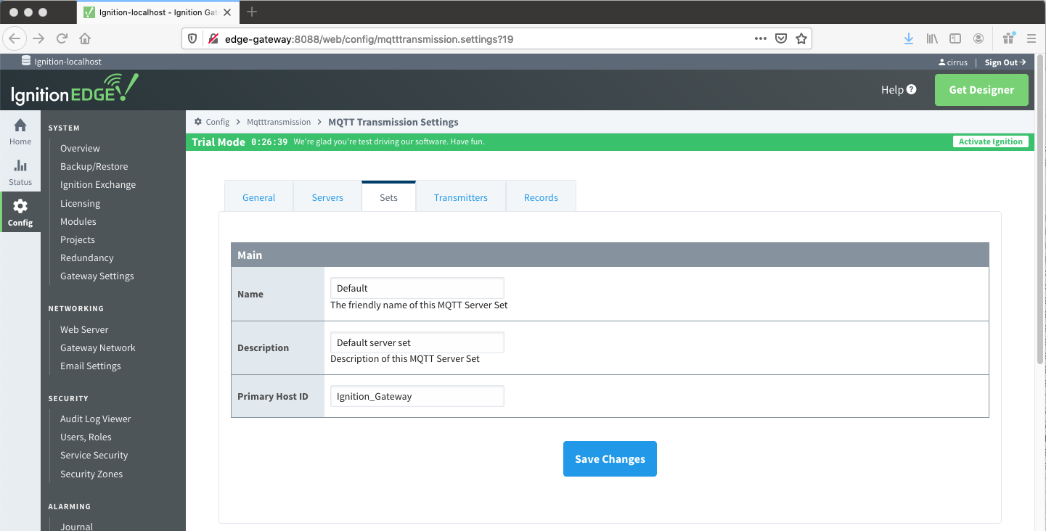This screenshot has height=531, width=1046.
Task: Open the Firefox account avatar icon
Action: pos(978,38)
